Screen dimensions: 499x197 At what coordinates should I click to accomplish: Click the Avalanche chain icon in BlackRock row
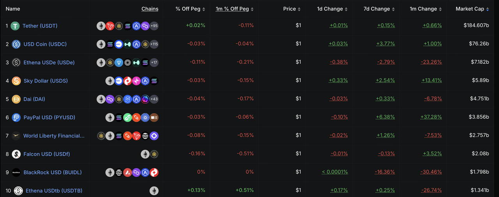click(127, 173)
